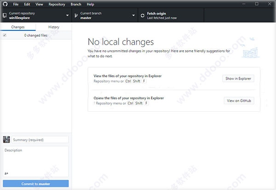The image size is (276, 190).
Task: Switch to the Changes tab
Action: point(18,27)
